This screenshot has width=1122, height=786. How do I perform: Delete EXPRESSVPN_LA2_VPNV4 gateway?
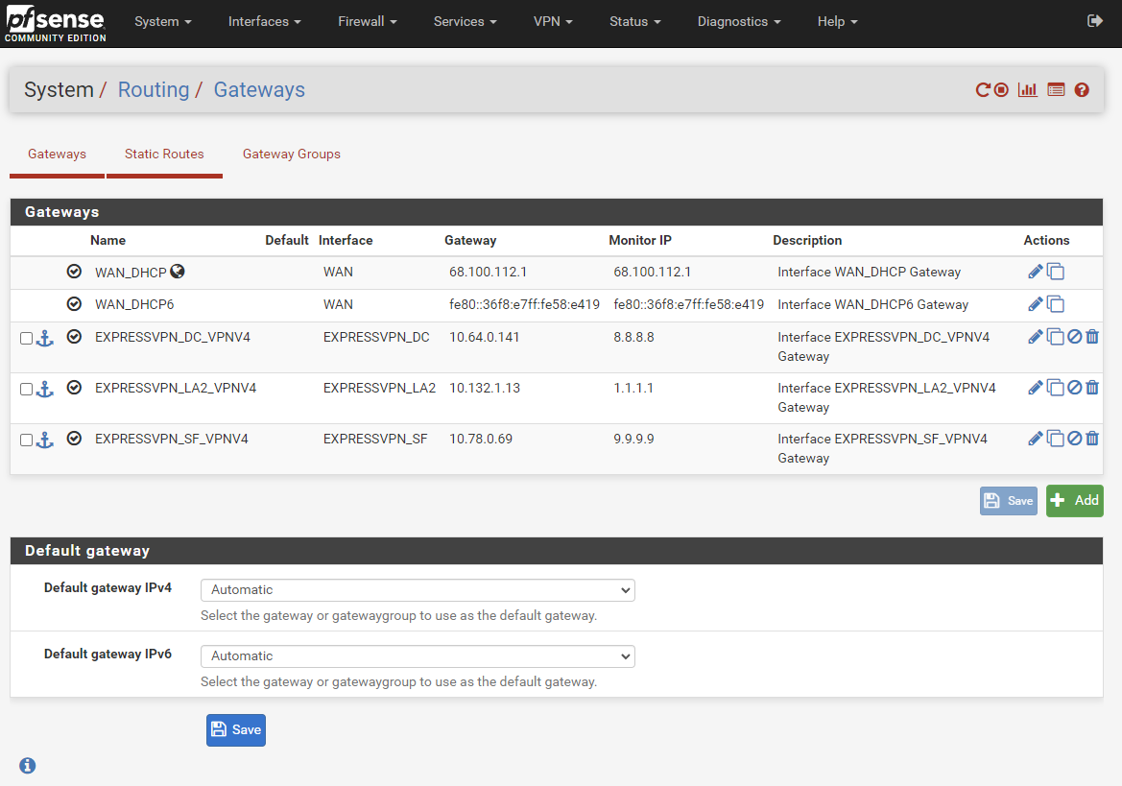1092,387
